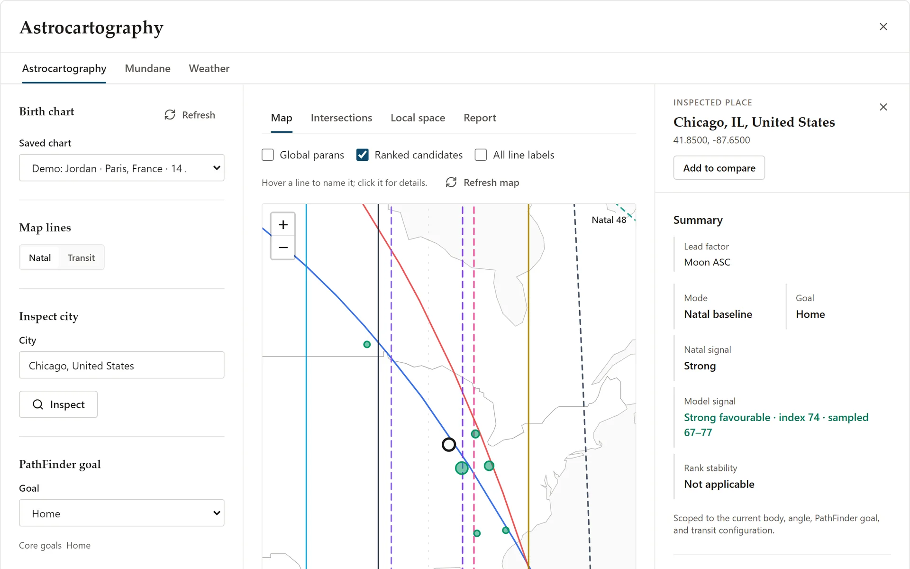Enable the Global parans checkbox

pos(268,155)
